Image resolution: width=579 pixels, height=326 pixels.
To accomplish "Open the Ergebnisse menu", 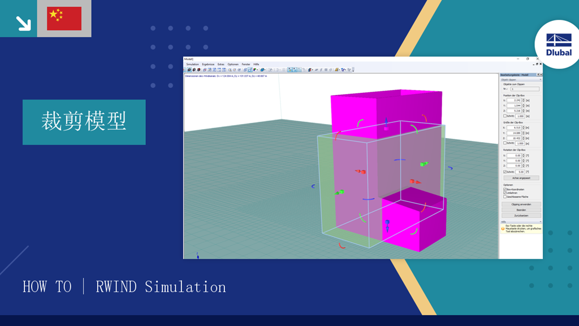I will [x=208, y=65].
